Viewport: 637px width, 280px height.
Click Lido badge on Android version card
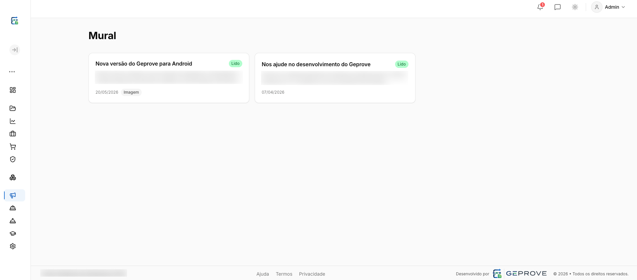(x=236, y=64)
